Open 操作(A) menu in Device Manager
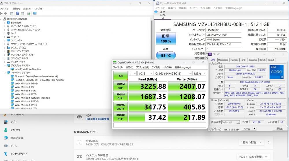The width and height of the screenshot is (289, 161). [x=16, y=9]
